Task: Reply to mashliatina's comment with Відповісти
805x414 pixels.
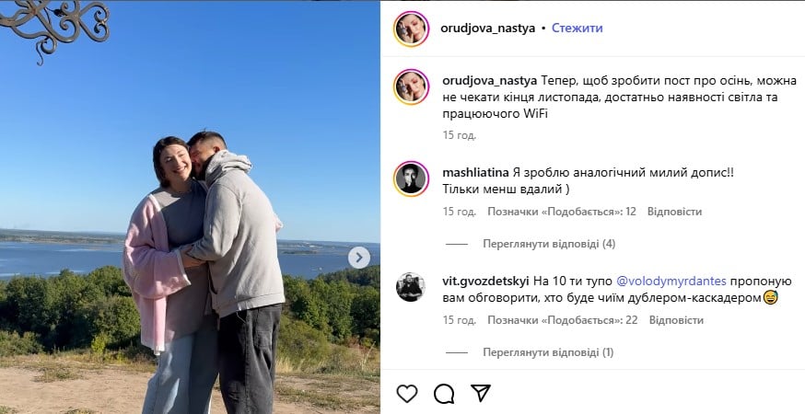Action: point(674,212)
